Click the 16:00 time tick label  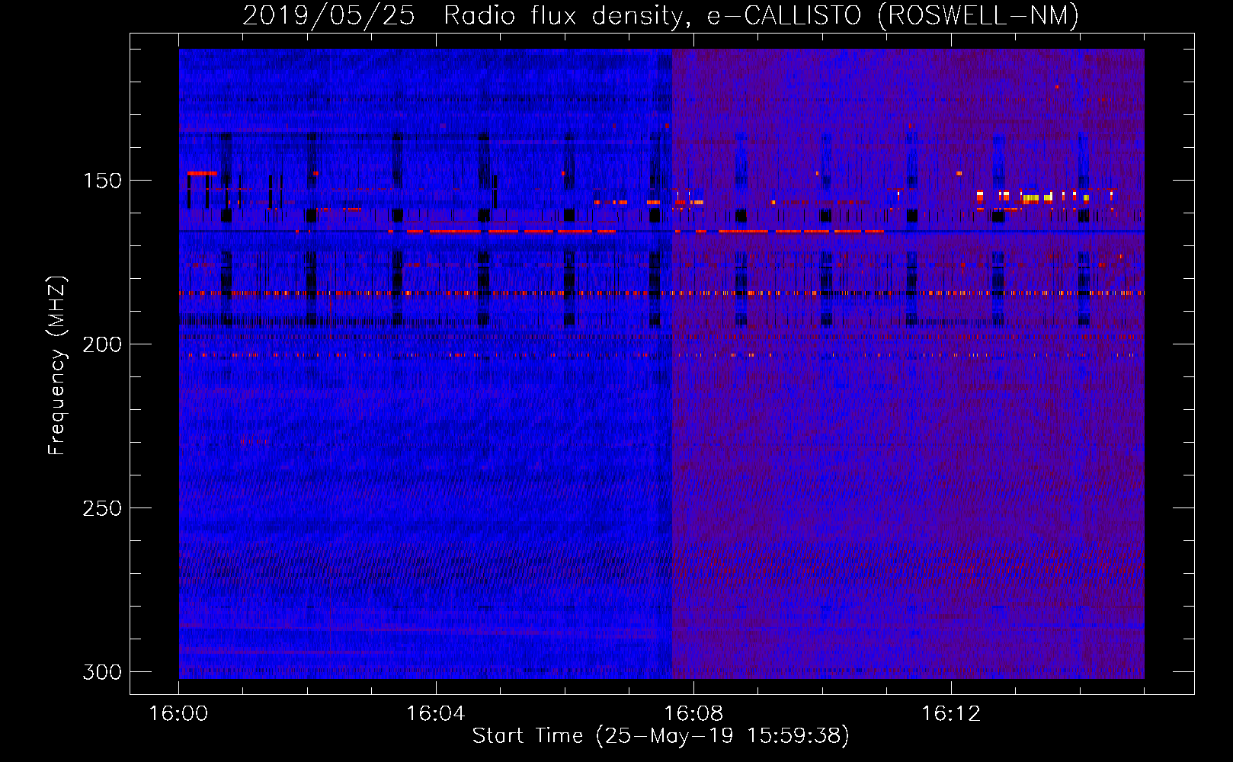tap(178, 713)
